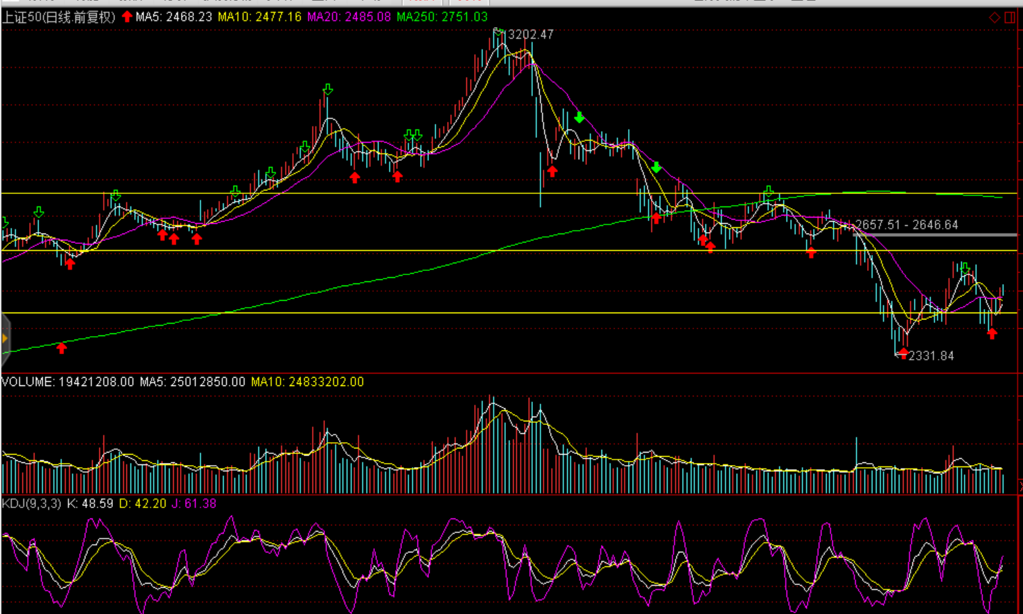The image size is (1023, 614).
Task: Click the 3202.47 high price label
Action: click(x=531, y=35)
